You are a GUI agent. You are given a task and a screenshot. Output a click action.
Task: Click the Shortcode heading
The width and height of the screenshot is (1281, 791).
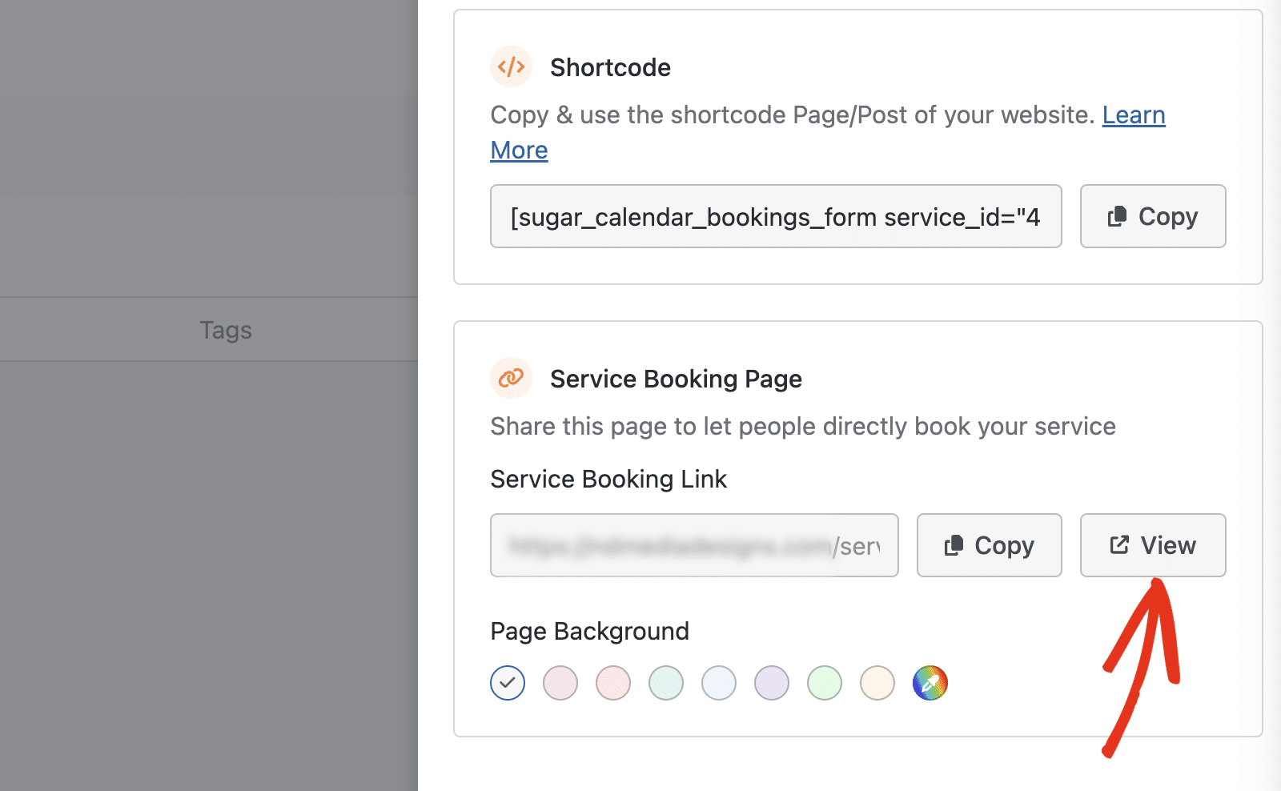point(610,67)
